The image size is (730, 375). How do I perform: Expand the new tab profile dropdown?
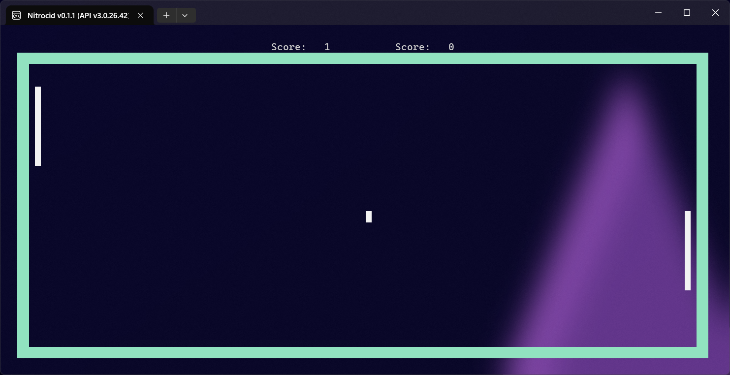pos(185,15)
